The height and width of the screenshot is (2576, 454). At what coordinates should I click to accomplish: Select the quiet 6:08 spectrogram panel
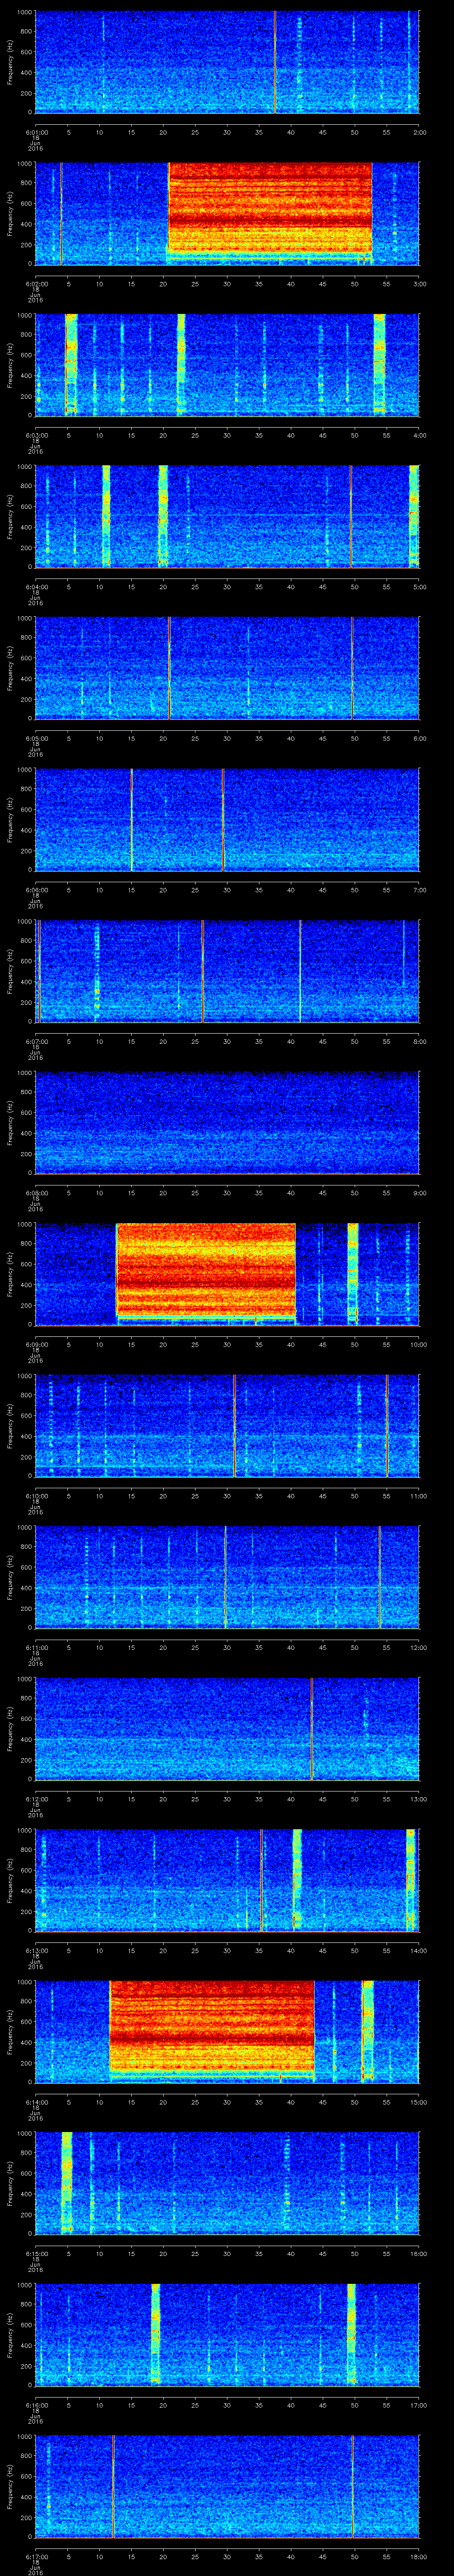[x=227, y=1121]
